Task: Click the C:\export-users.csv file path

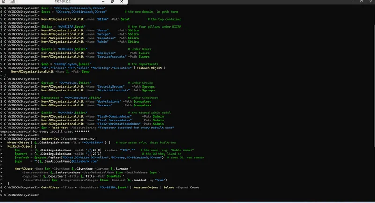Action: (78, 139)
